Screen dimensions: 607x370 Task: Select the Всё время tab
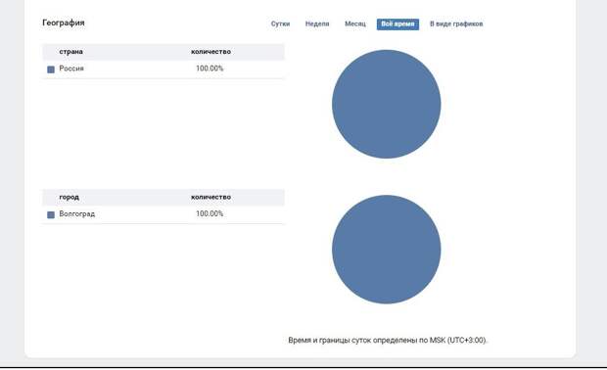click(x=397, y=24)
